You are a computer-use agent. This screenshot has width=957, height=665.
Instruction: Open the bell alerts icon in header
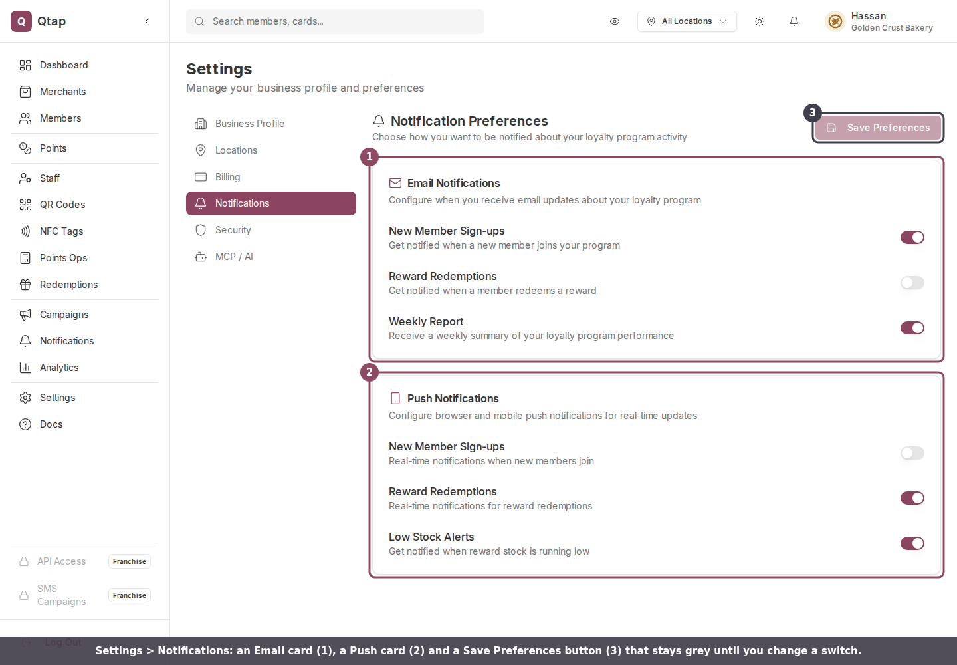coord(794,21)
